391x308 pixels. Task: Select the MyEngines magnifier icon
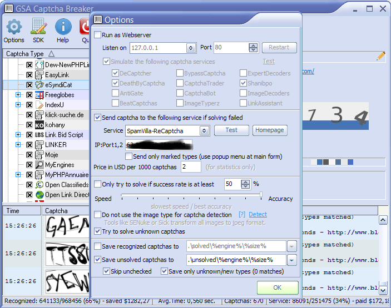(x=39, y=165)
